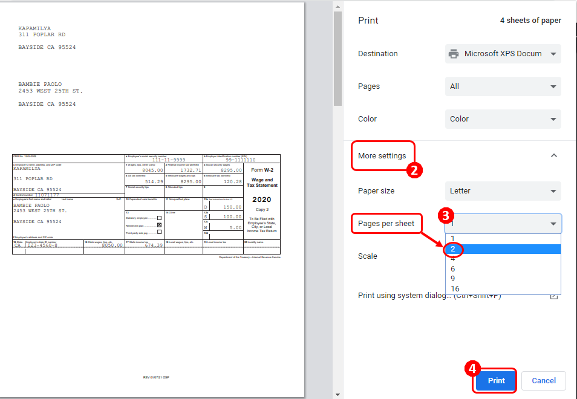Click the Scale label

(x=367, y=256)
